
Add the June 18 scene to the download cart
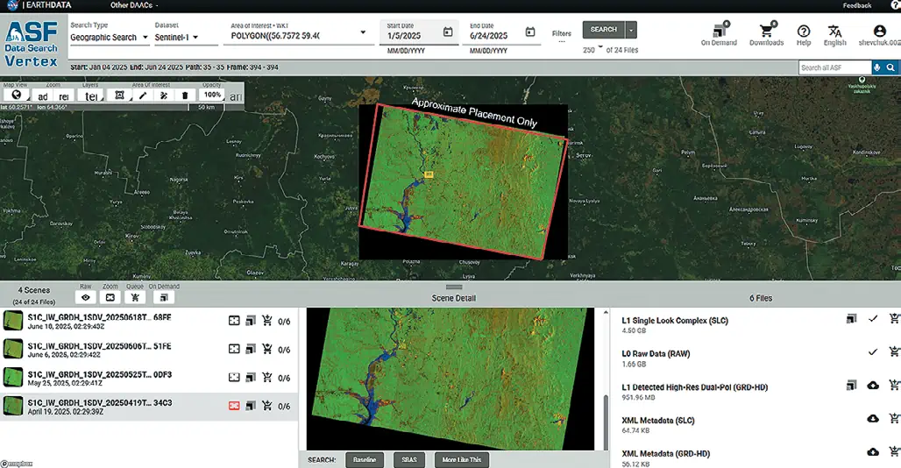click(x=266, y=319)
